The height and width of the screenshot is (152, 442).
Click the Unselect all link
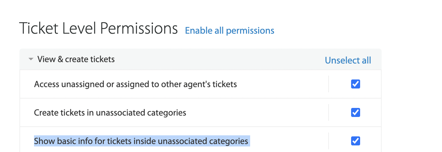pyautogui.click(x=348, y=60)
